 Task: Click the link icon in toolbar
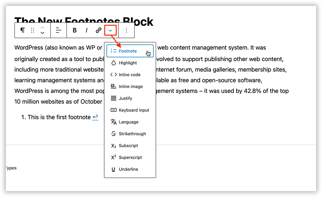click(98, 30)
